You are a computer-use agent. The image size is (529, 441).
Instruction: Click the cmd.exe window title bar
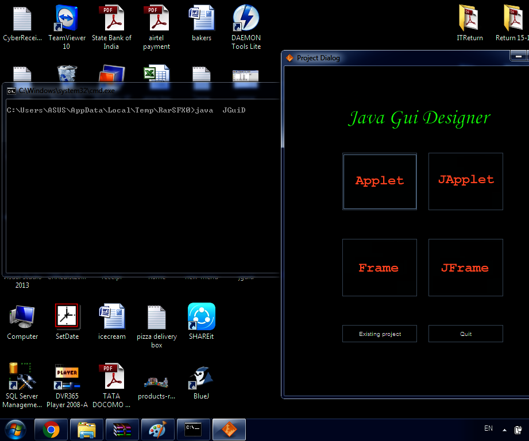(142, 91)
